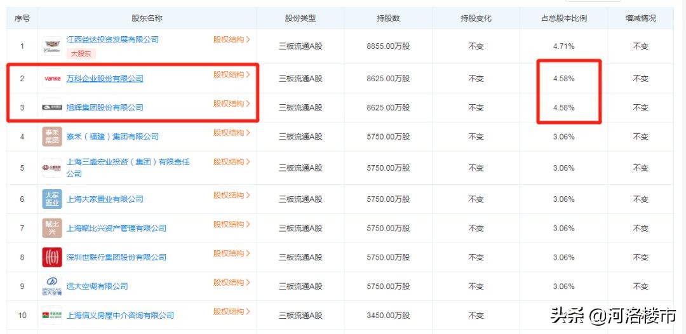686x334 pixels.
Task: Expand 股权结构 for 上海信义房屋
Action: click(232, 311)
